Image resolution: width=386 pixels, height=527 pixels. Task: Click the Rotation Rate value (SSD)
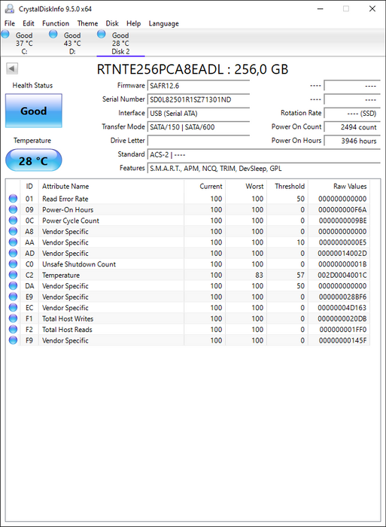[352, 113]
